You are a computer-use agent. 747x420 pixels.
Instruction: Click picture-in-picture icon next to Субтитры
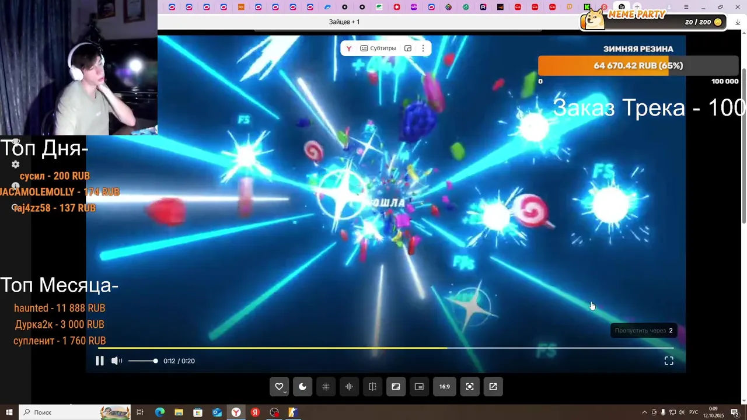tap(408, 48)
